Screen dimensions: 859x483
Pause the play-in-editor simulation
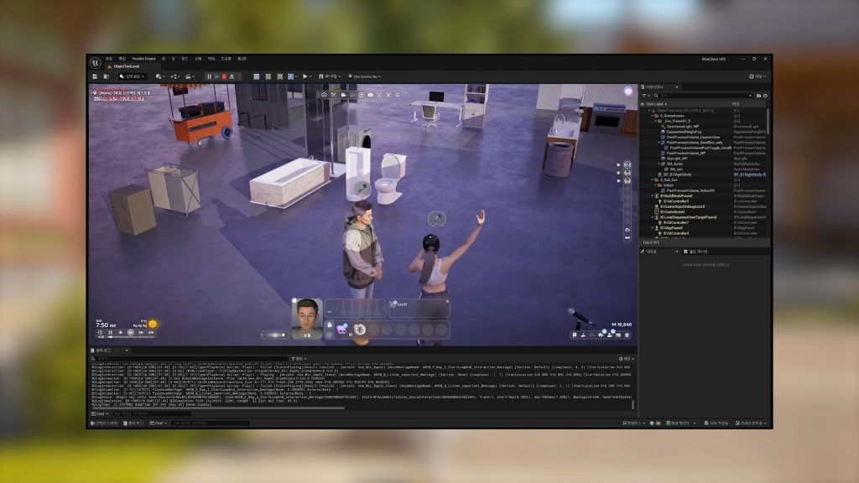click(x=210, y=76)
